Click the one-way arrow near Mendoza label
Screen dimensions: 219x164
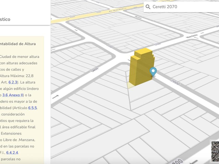196,38
